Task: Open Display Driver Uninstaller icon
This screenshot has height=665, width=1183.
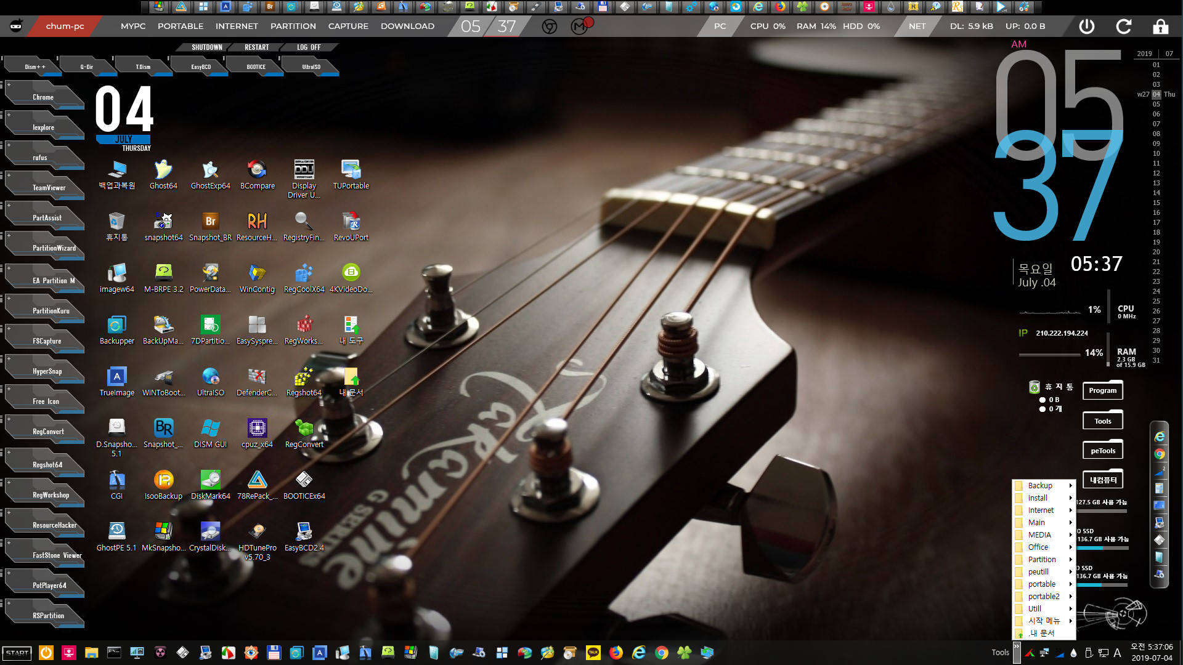Action: [x=304, y=179]
